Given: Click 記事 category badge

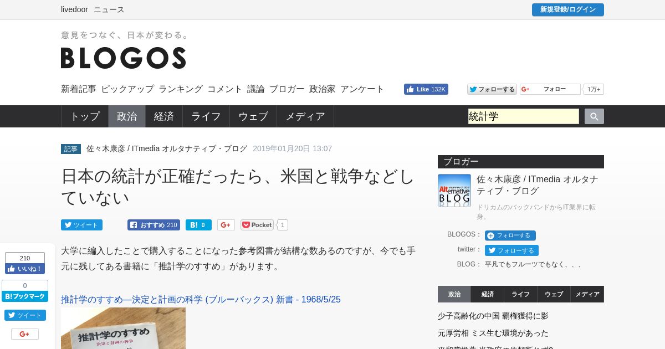Looking at the screenshot, I should coord(71,149).
